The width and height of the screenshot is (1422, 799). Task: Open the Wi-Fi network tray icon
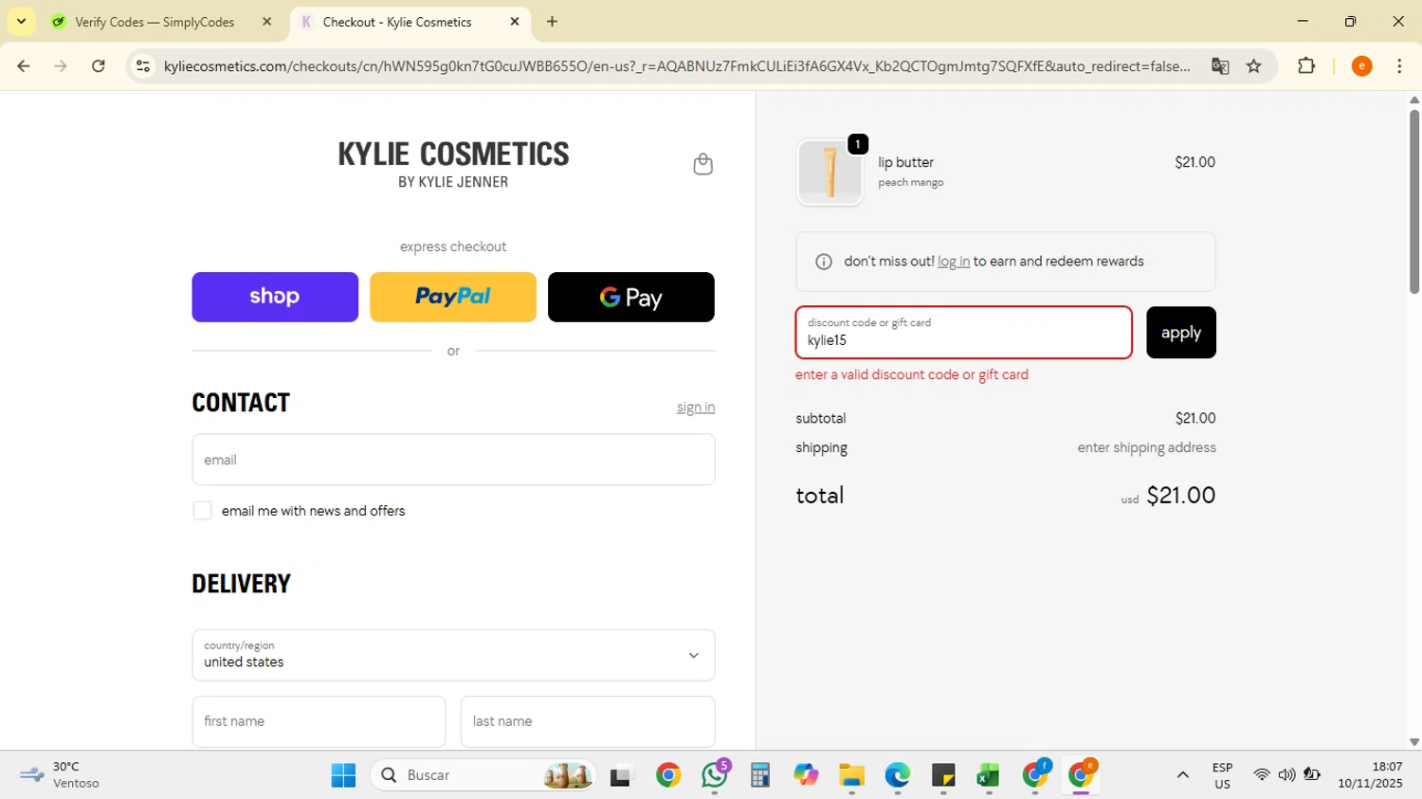[x=1261, y=775]
